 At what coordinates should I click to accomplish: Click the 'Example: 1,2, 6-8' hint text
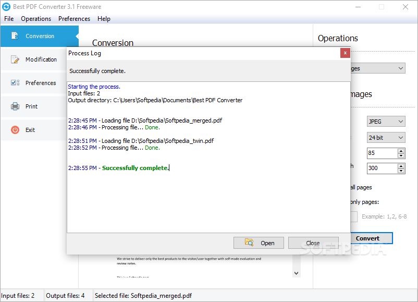pyautogui.click(x=384, y=216)
